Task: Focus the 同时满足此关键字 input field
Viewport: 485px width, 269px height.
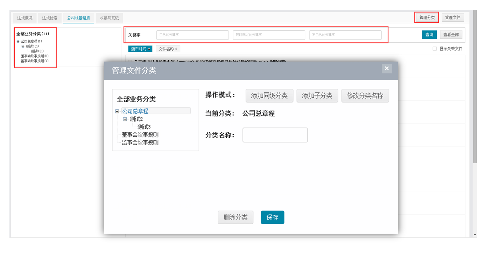Action: click(269, 35)
